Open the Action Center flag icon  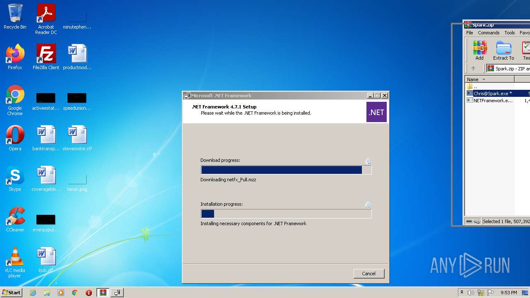(x=491, y=293)
